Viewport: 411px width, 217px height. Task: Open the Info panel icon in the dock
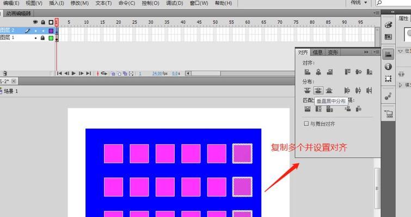tap(388, 66)
